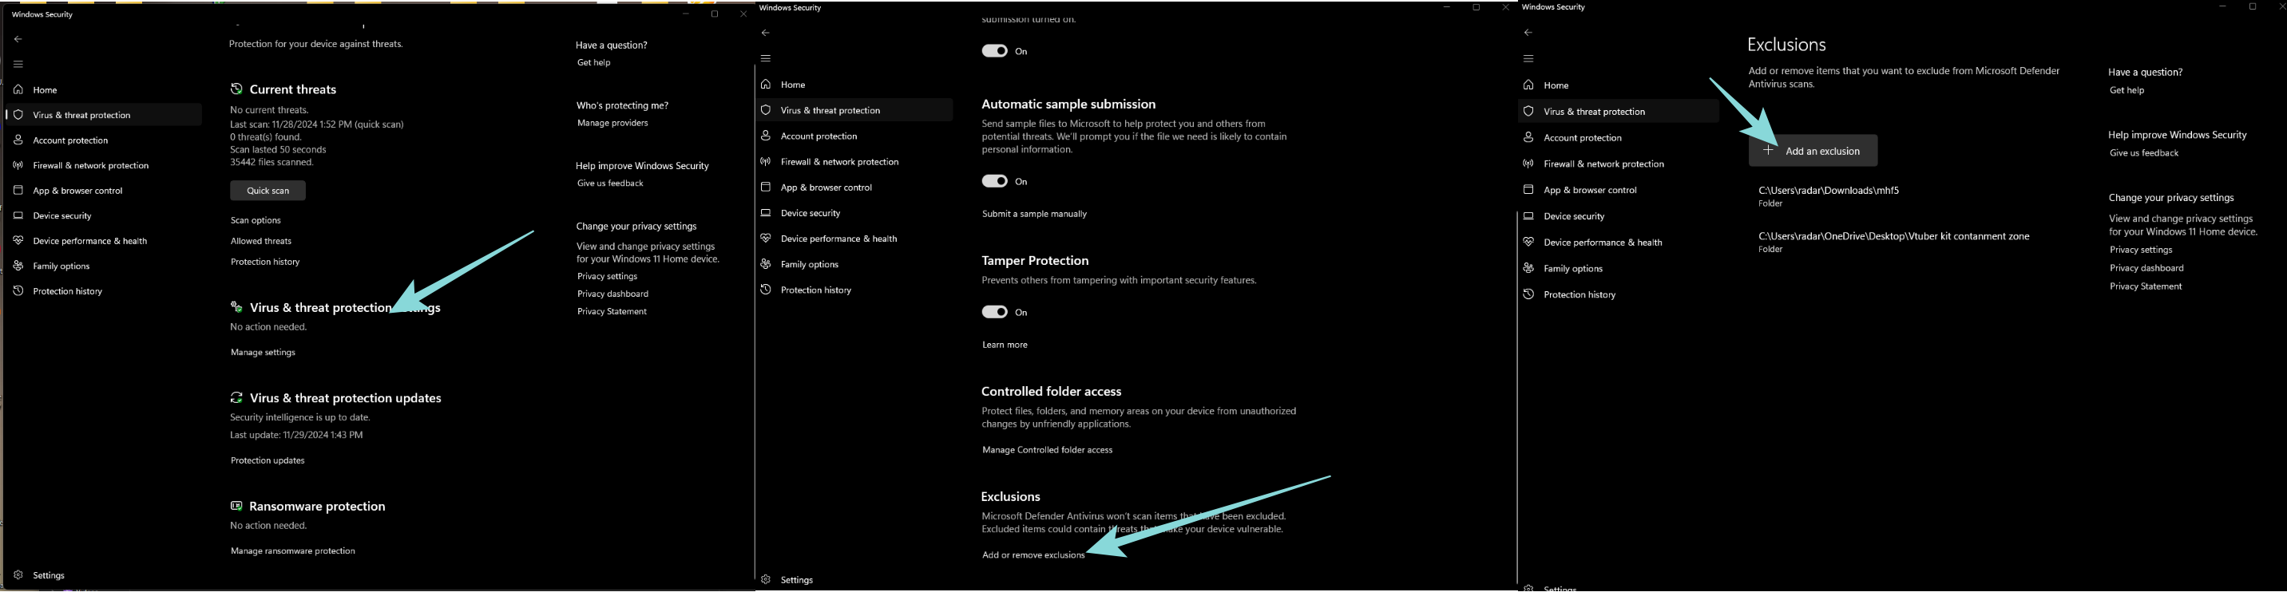Click Device security laptop icon in left window
Screen dimensions: 2287x592
coord(18,215)
